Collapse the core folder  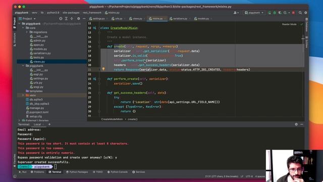(23, 28)
